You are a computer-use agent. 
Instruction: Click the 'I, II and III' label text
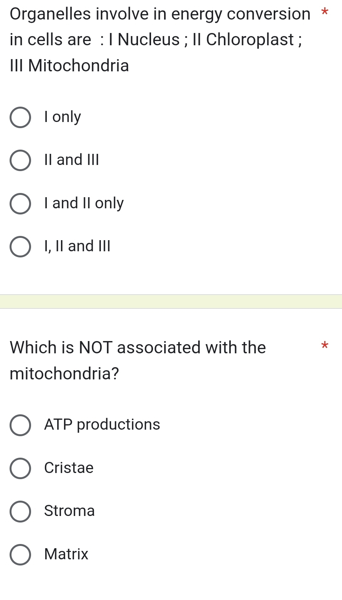[77, 246]
